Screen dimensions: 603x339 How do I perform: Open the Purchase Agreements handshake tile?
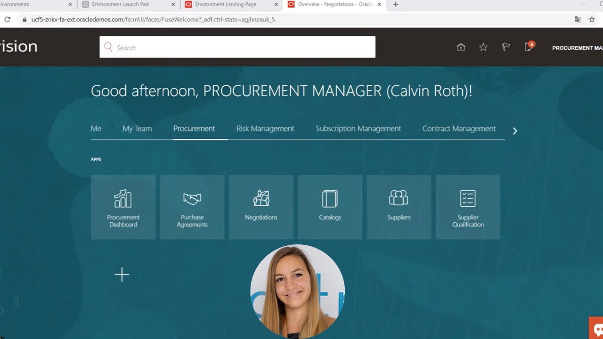pyautogui.click(x=192, y=207)
